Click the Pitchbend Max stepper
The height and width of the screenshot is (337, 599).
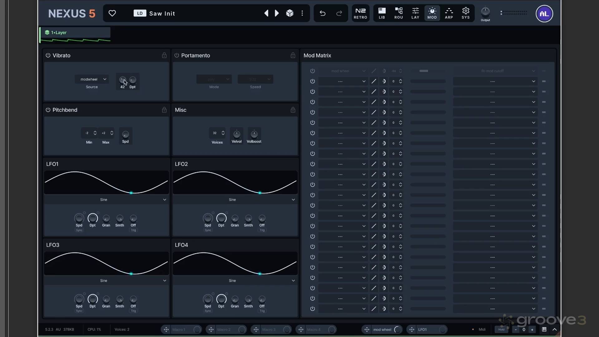pyautogui.click(x=112, y=133)
